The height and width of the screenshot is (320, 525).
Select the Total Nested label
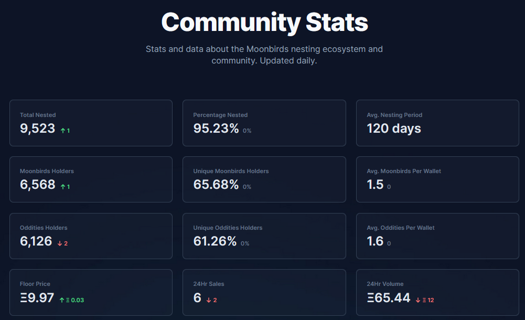[x=38, y=115]
